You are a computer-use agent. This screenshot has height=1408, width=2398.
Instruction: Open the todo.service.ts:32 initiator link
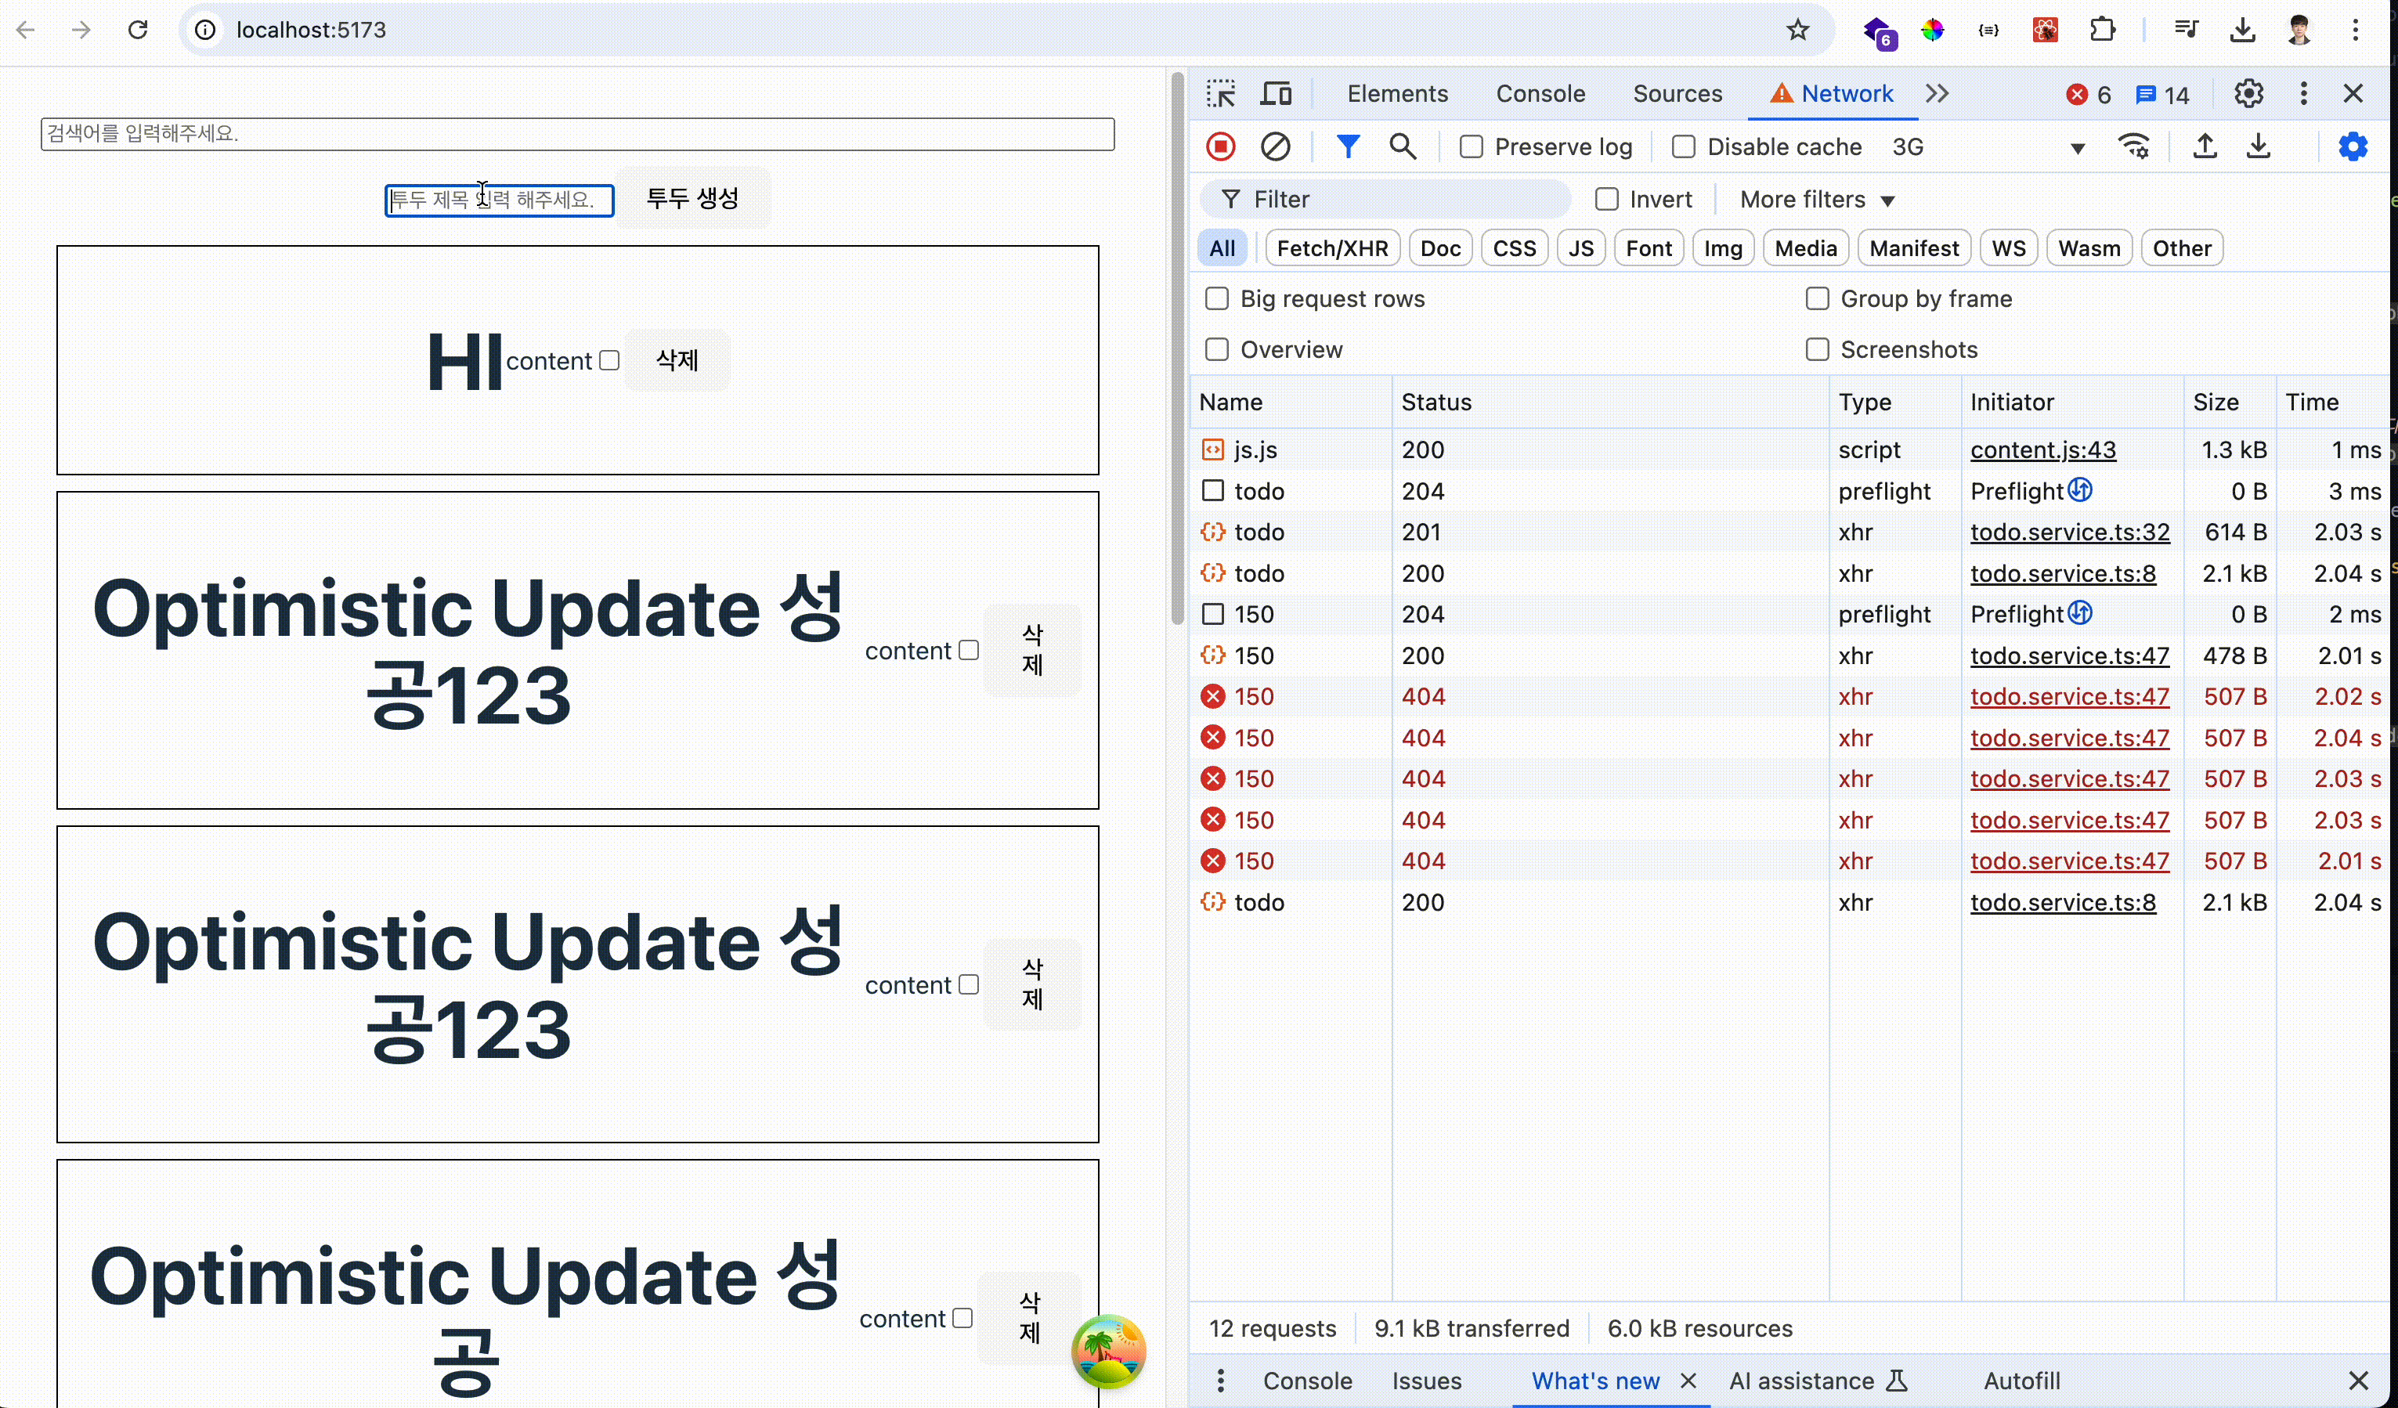pos(2070,532)
